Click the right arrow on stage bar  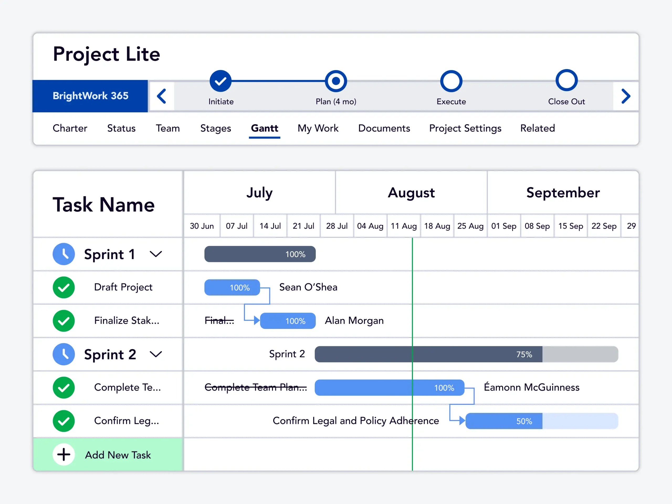click(626, 96)
